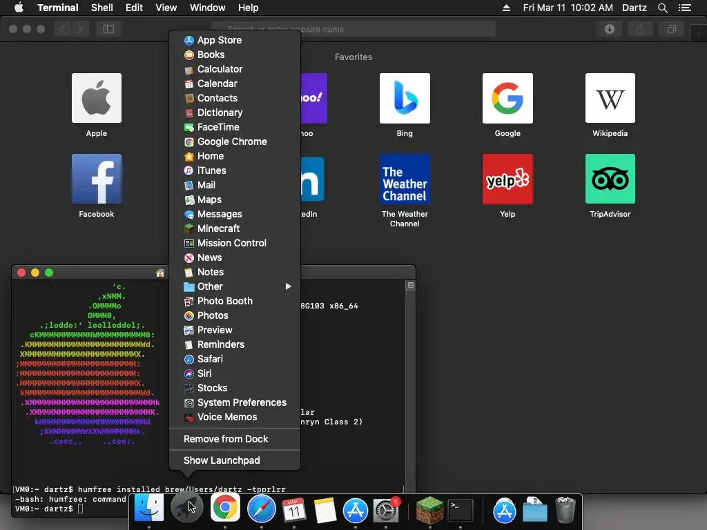Image resolution: width=707 pixels, height=530 pixels.
Task: Open the Downloads folder stack in Dock
Action: pyautogui.click(x=535, y=510)
